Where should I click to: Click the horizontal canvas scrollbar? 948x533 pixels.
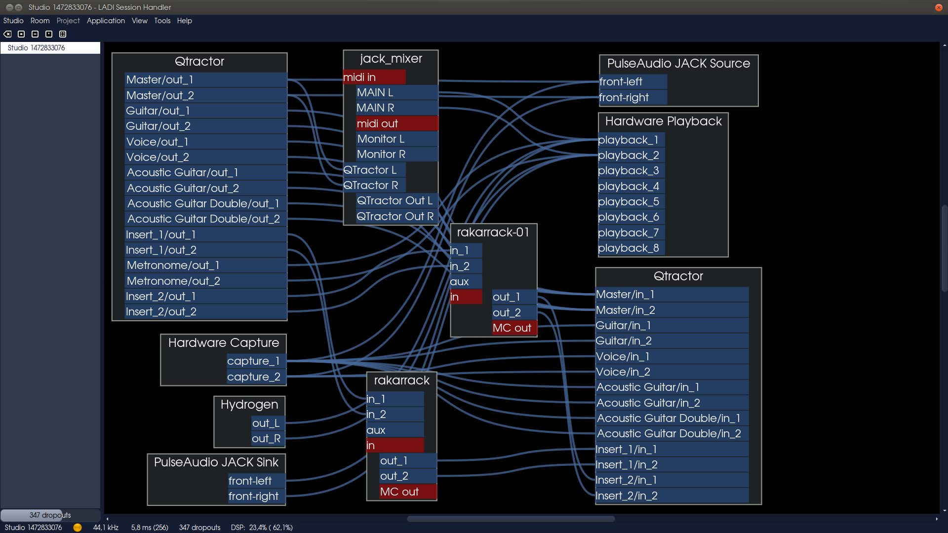[511, 519]
